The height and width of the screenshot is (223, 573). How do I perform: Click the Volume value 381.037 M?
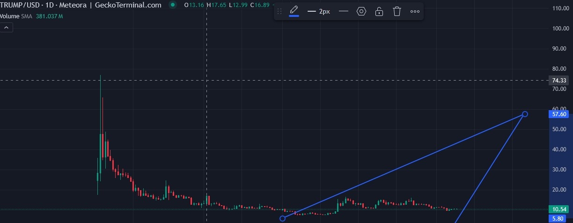[x=49, y=16]
